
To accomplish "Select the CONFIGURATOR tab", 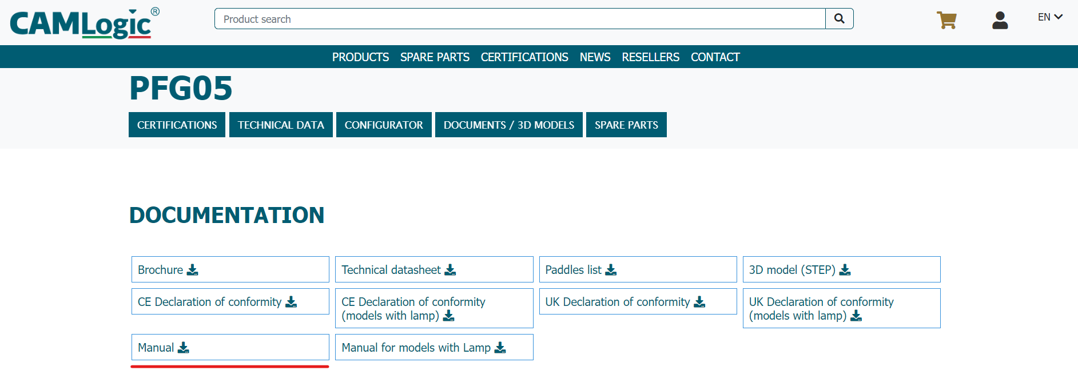I will (x=384, y=125).
